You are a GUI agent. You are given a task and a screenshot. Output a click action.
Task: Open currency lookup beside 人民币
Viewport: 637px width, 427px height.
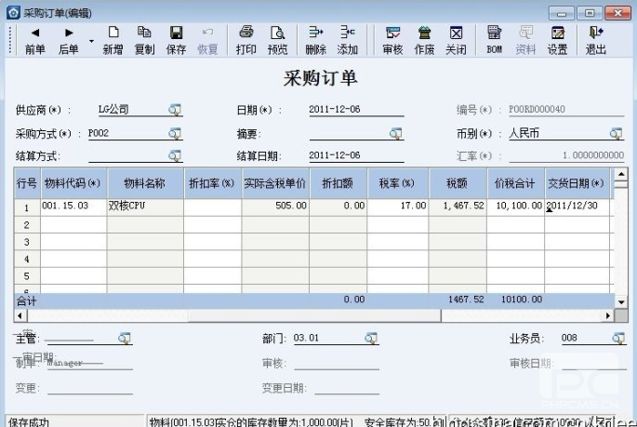point(616,133)
